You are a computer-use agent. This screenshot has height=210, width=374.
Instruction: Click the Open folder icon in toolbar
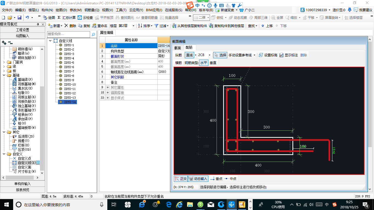(10, 17)
